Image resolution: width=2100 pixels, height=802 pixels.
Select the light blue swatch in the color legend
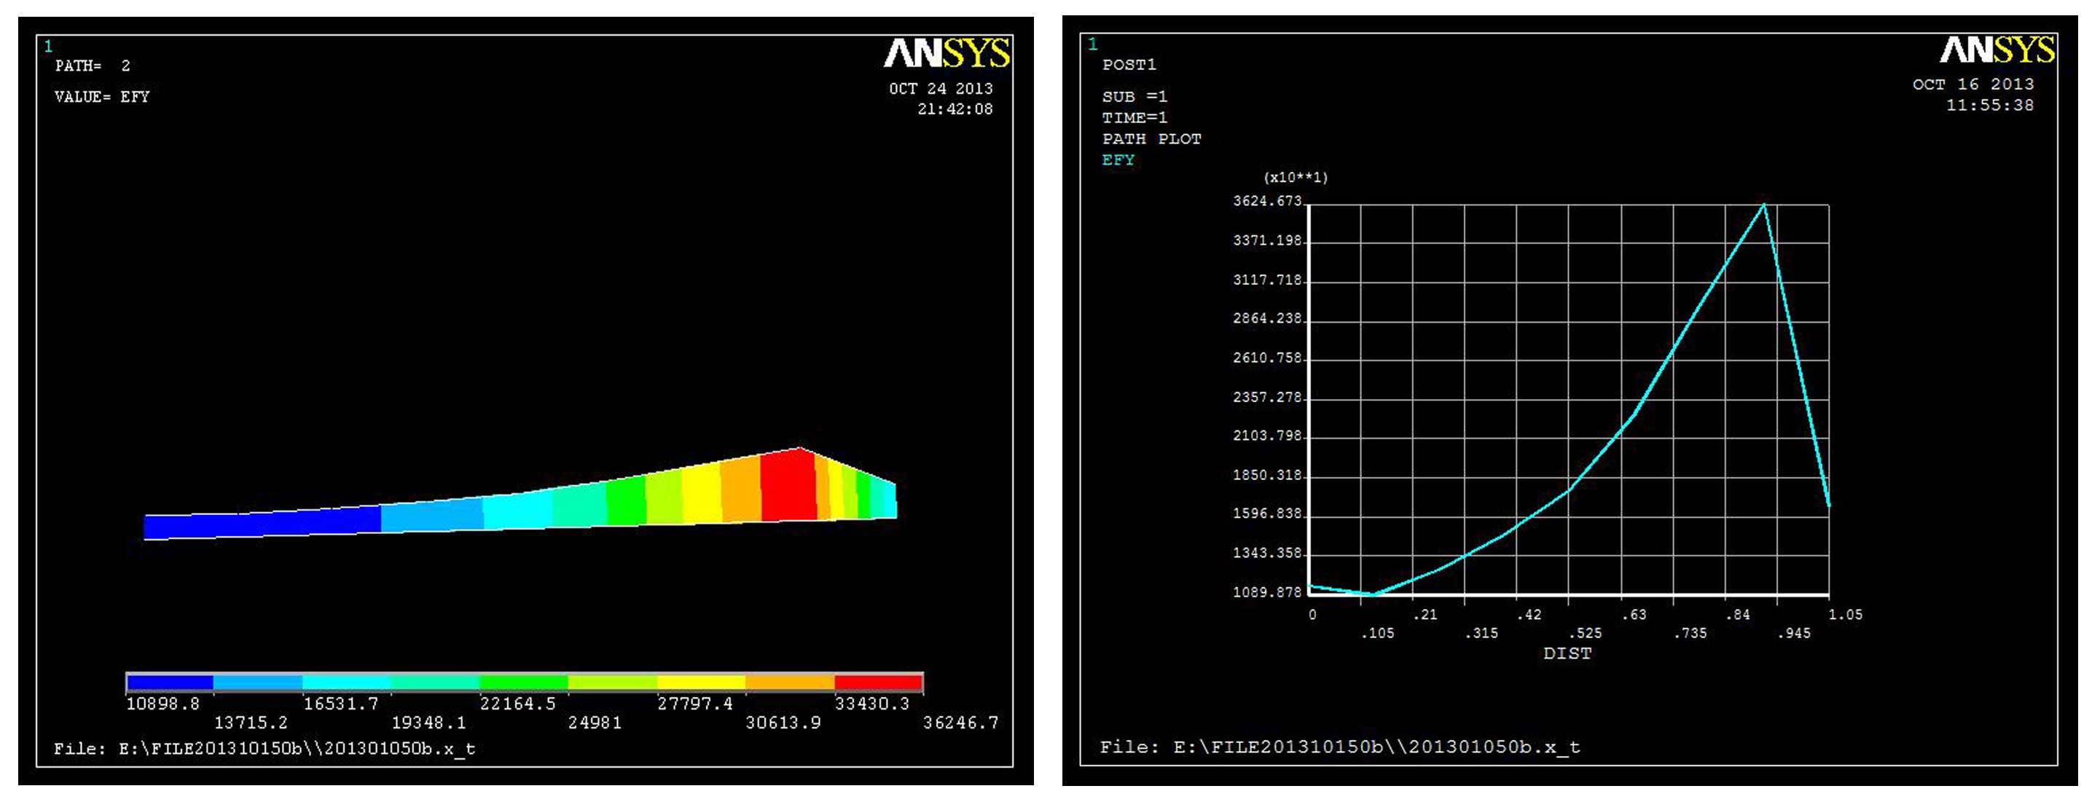pos(259,683)
